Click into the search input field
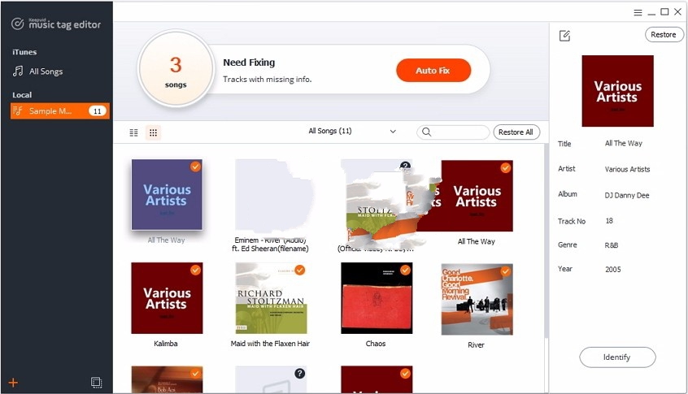 point(453,132)
